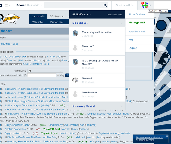Click the DC Database speech bubble logo
The width and height of the screenshot is (171, 144).
pyautogui.click(x=11, y=19)
